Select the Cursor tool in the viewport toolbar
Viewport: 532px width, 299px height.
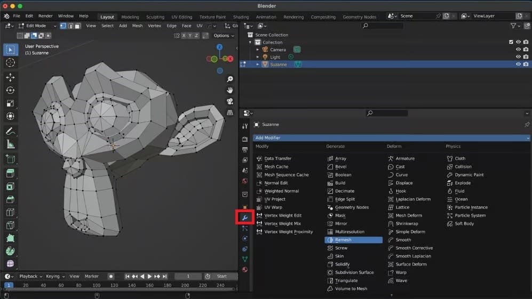tap(10, 63)
